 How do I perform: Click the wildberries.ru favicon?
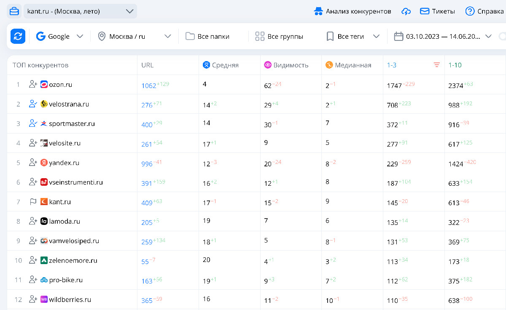44,299
